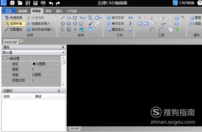
Task: Select the Arc drawing tool
Action: click(x=75, y=24)
